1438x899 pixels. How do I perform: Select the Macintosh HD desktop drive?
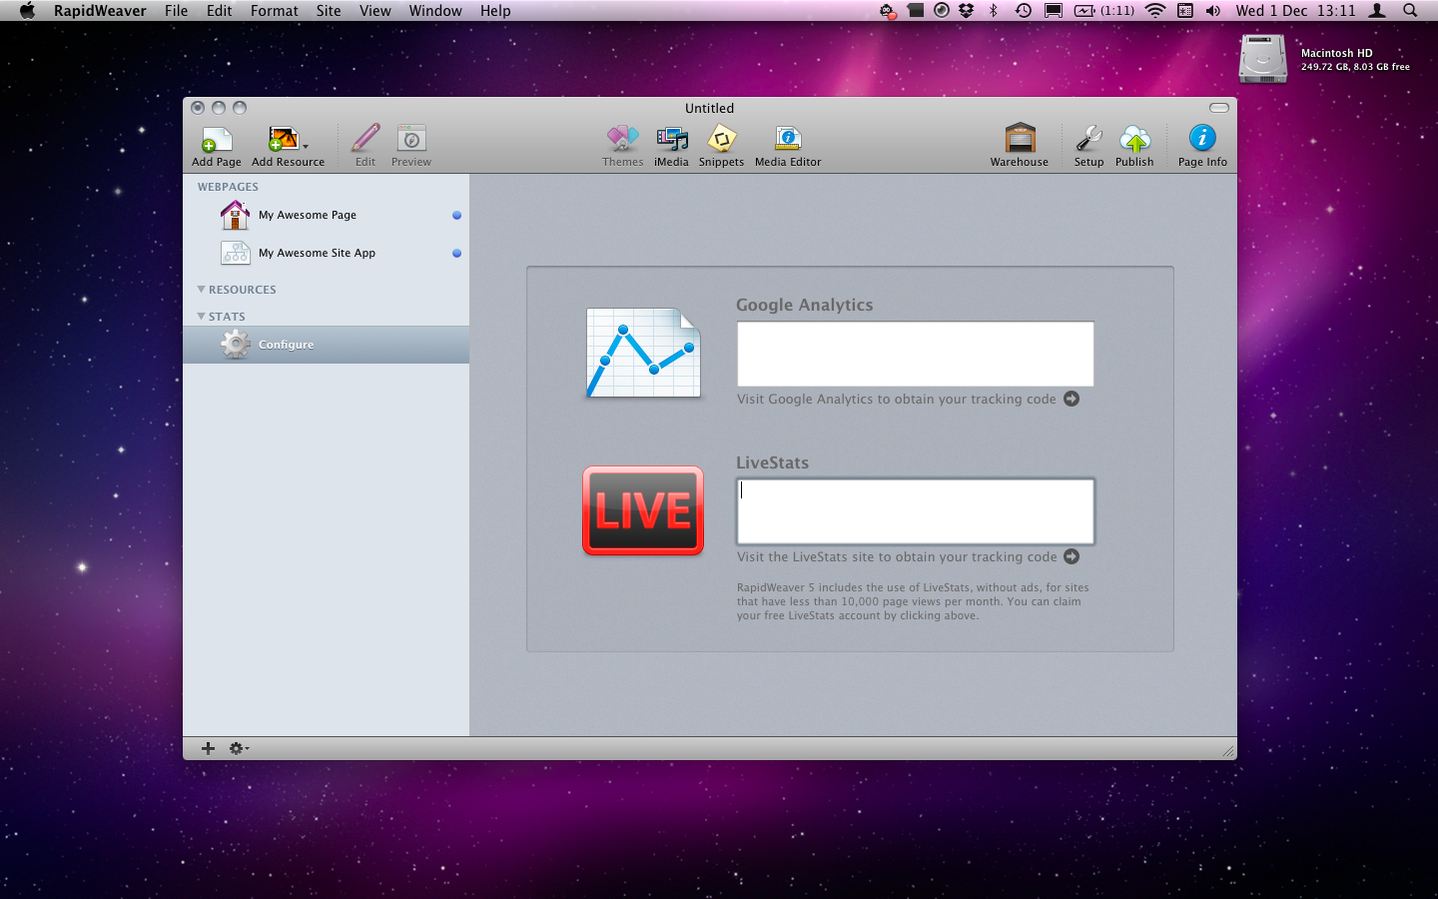coord(1263,59)
